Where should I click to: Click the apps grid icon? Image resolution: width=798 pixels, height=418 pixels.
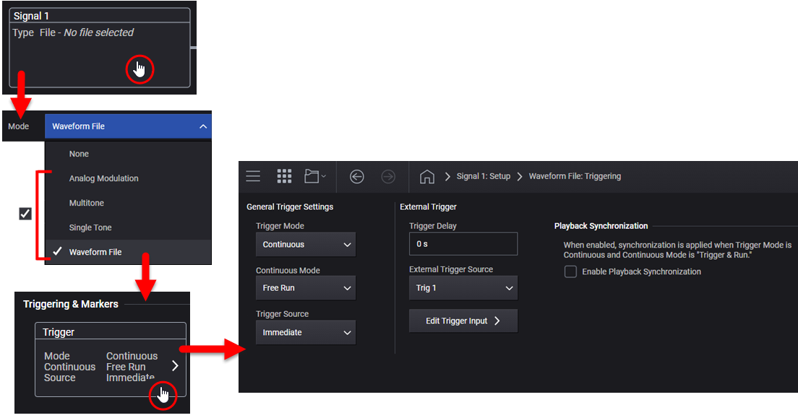(284, 176)
